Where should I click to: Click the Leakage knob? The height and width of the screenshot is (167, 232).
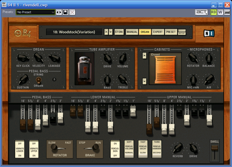[54, 58]
